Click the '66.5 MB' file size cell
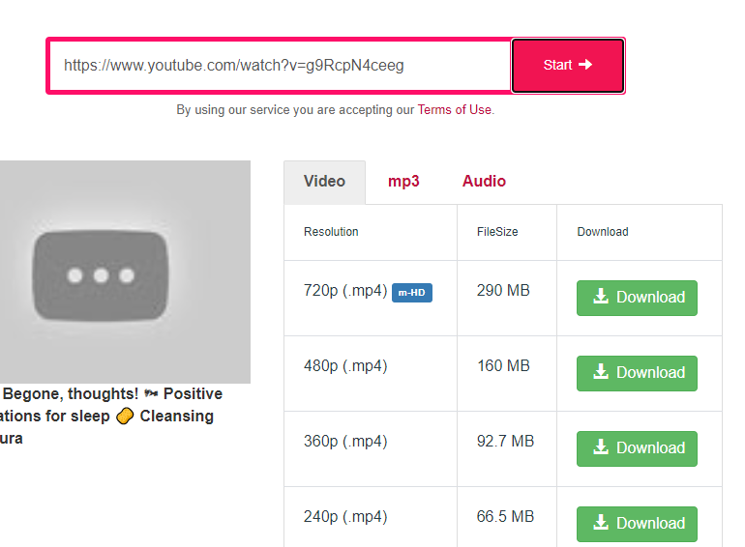Viewport: 745px width, 547px height. pyautogui.click(x=505, y=517)
